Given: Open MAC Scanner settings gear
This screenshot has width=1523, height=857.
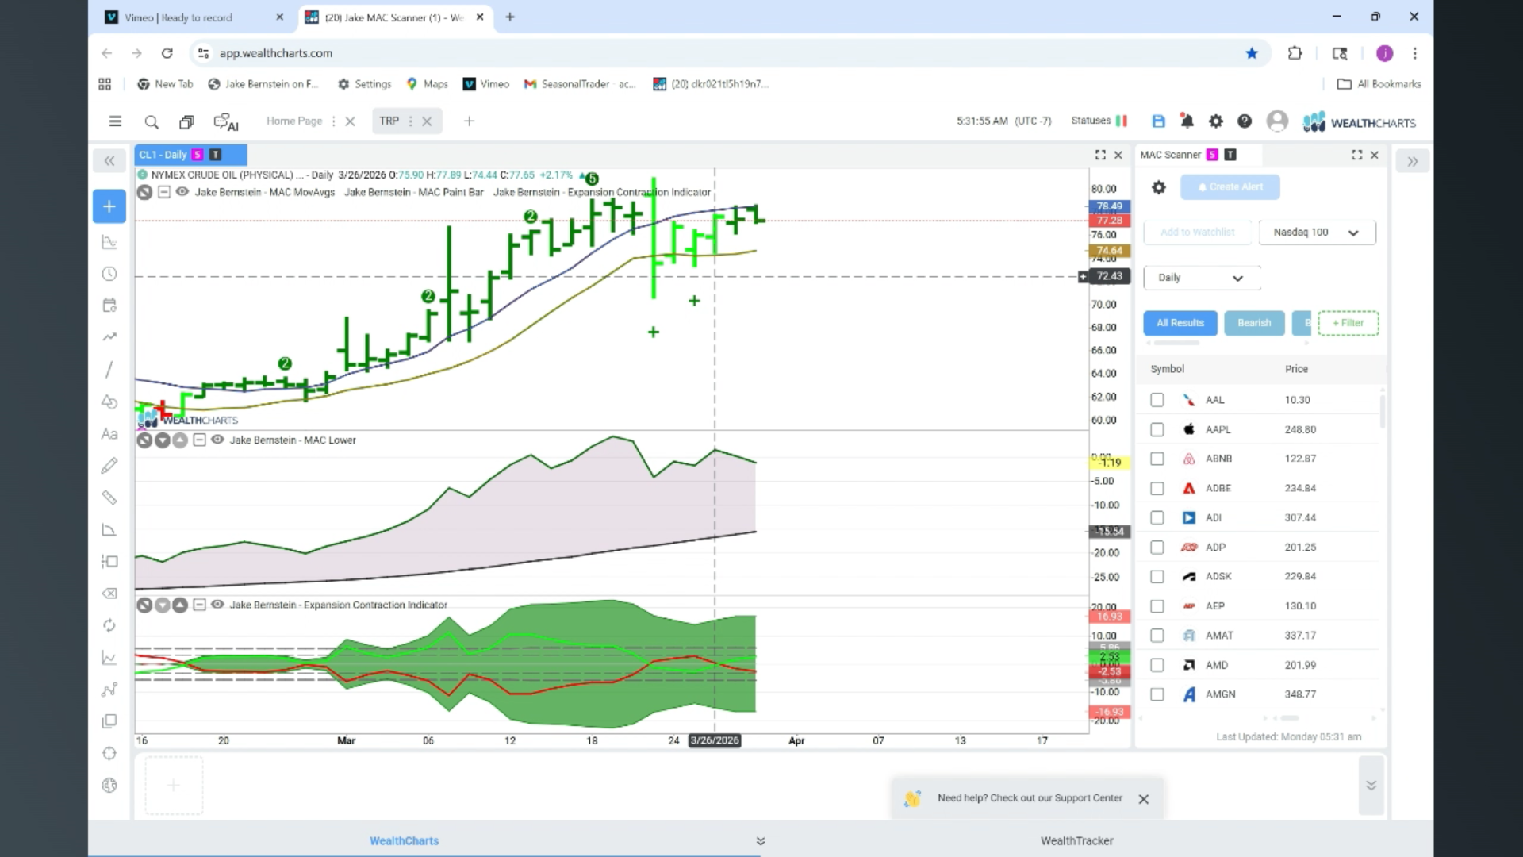Looking at the screenshot, I should [x=1159, y=187].
